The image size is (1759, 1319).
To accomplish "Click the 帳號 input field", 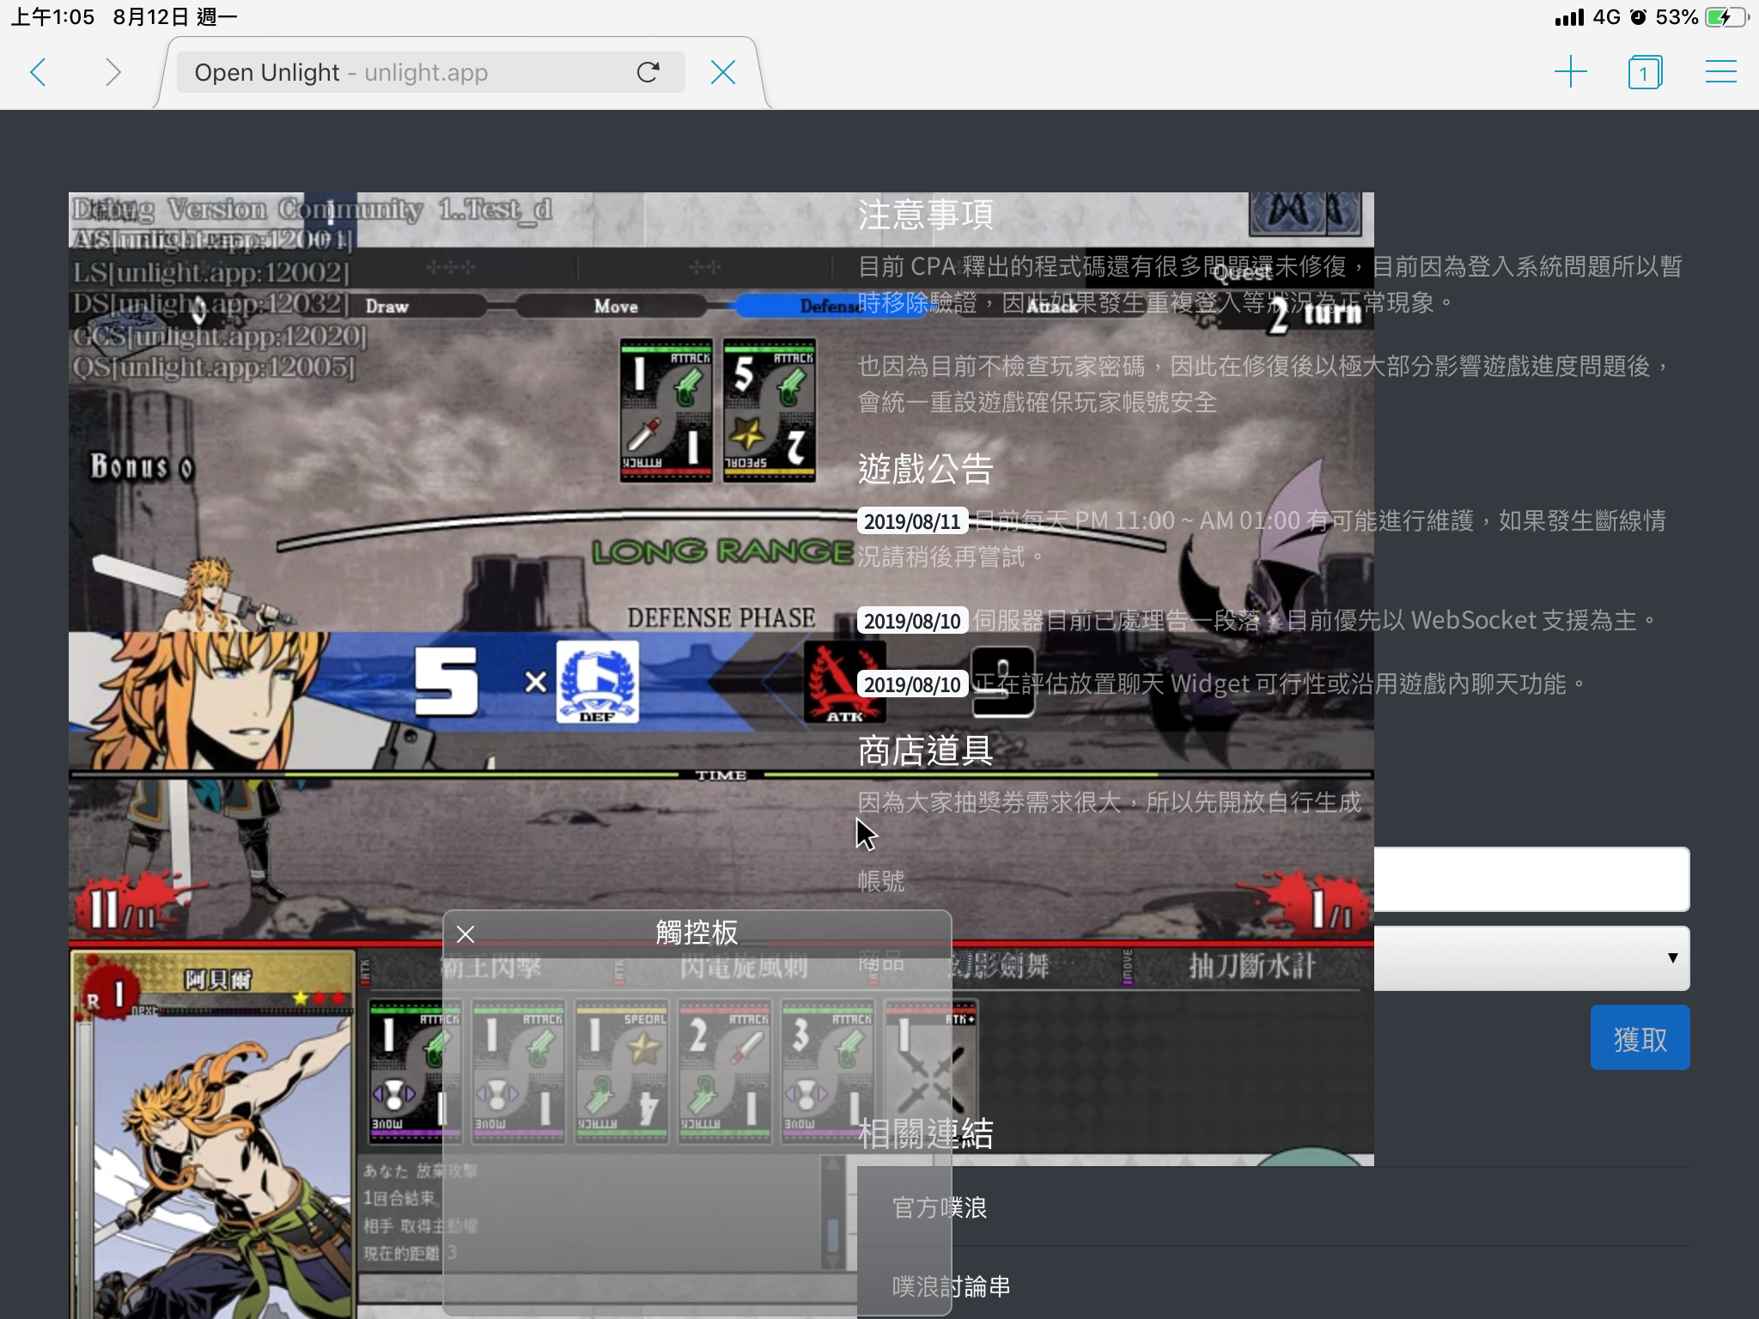I will pos(1531,879).
